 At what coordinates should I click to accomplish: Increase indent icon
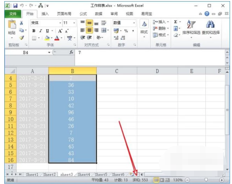(89, 38)
